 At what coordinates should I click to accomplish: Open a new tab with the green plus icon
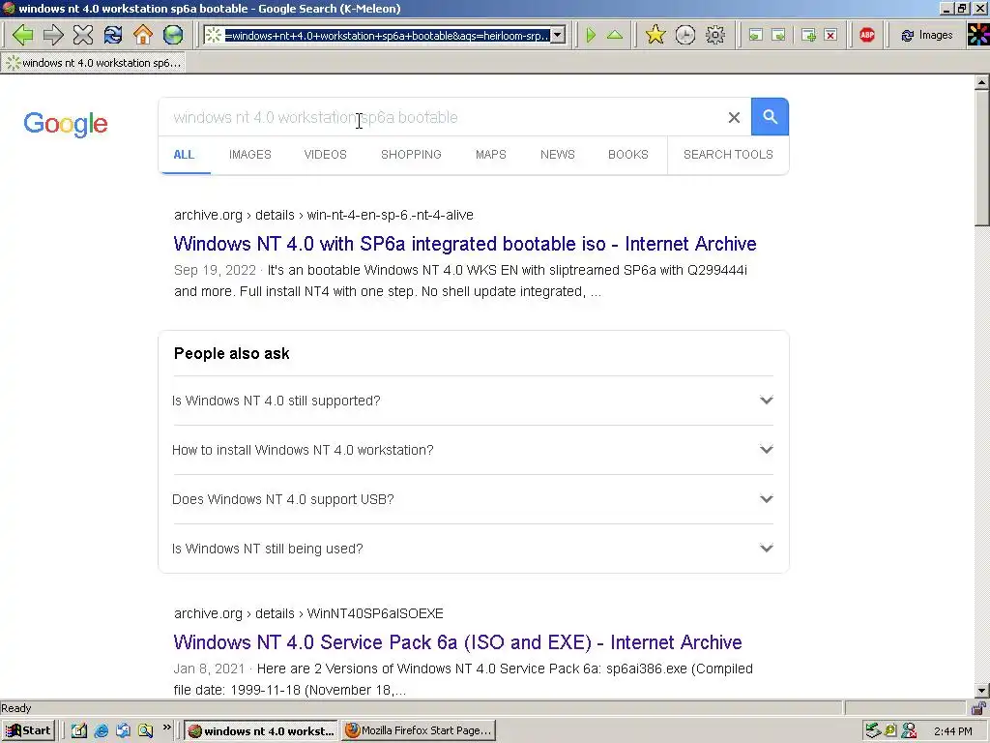point(808,35)
